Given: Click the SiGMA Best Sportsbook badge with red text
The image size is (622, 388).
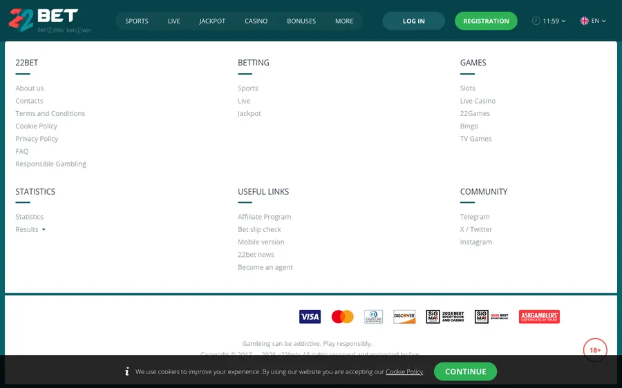Looking at the screenshot, I should pyautogui.click(x=491, y=317).
